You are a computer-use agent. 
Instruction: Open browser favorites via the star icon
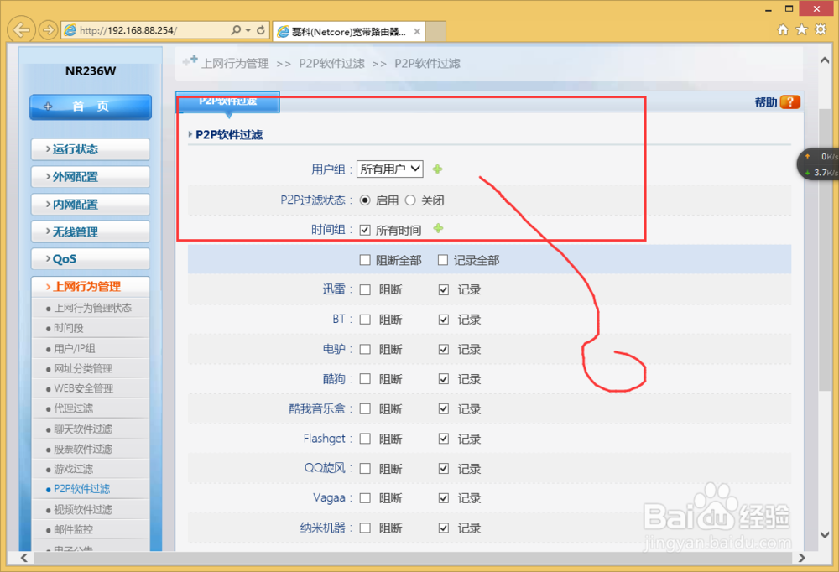click(x=800, y=29)
